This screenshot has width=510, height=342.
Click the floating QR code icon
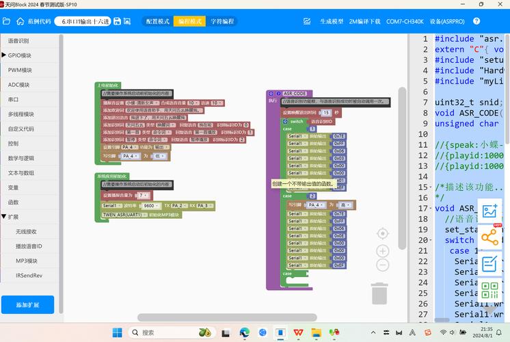(x=489, y=290)
